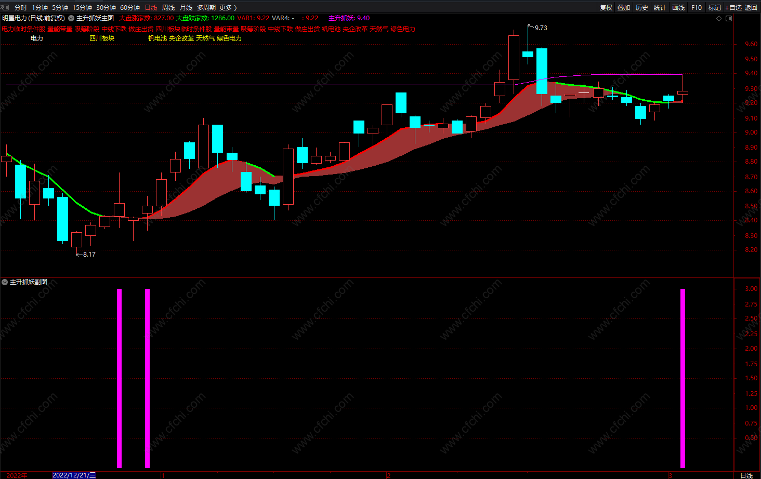Click the highlighted date 2022/12/21/三
761x479 pixels.
click(74, 475)
